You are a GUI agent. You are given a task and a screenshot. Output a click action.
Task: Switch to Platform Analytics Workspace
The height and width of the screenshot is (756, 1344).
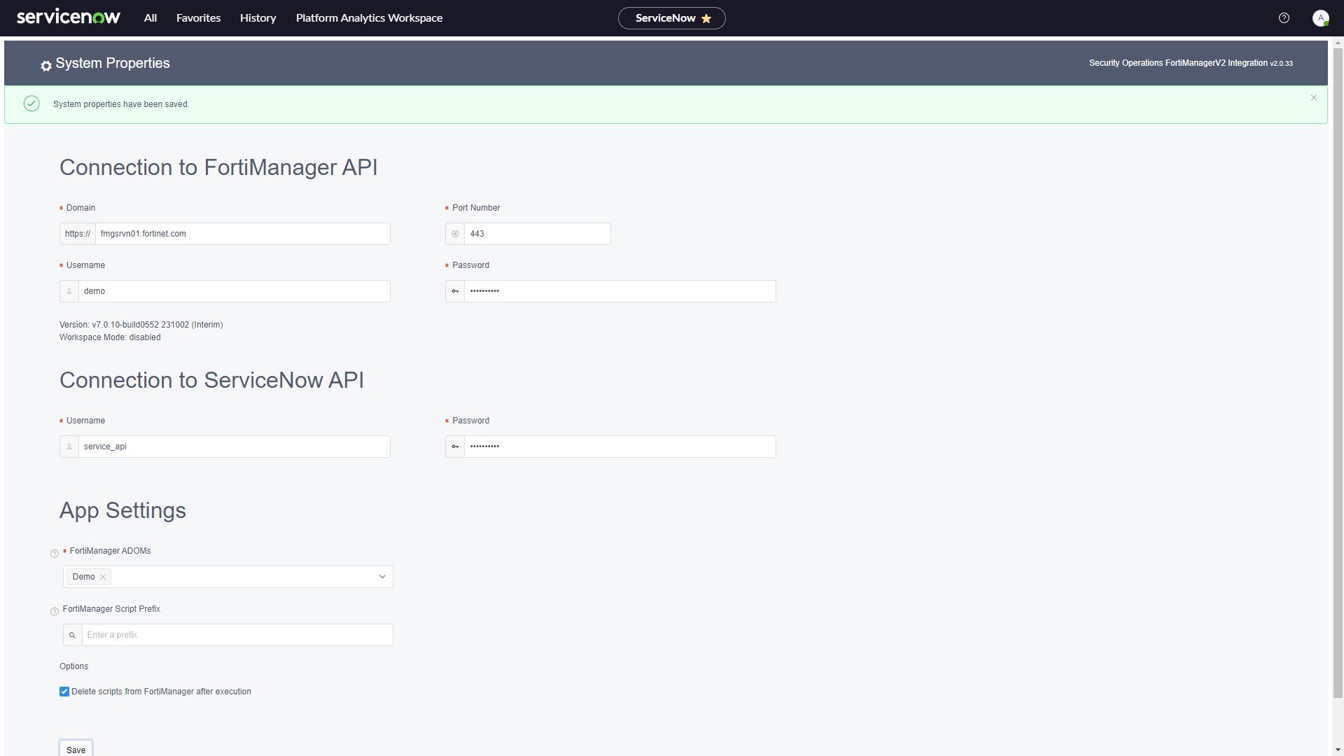(x=369, y=18)
